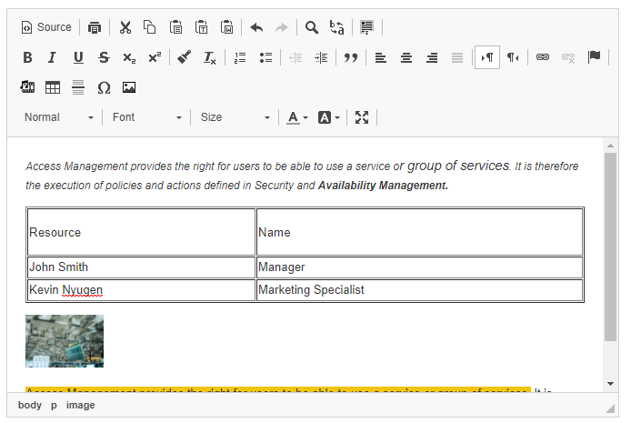
Task: Toggle Bold formatting
Action: [x=27, y=57]
